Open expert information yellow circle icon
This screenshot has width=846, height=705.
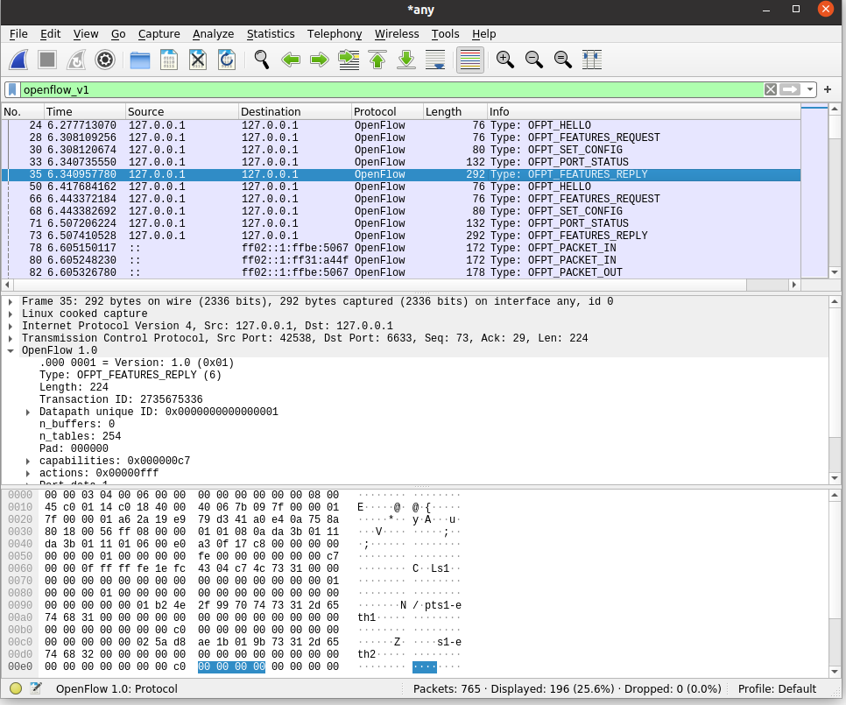(x=16, y=688)
